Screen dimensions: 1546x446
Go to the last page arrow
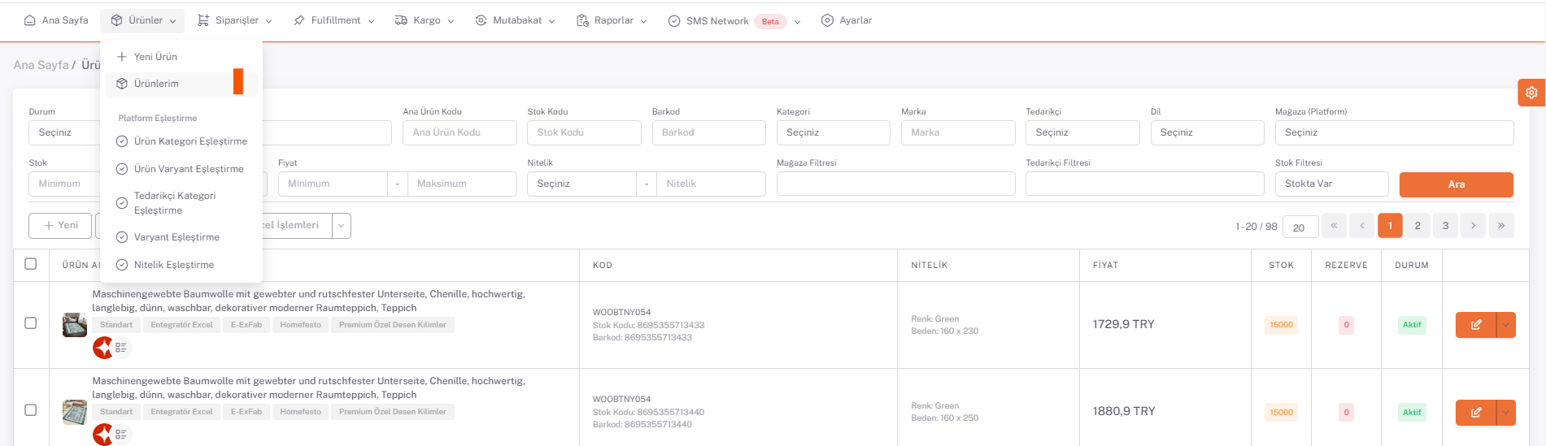click(1500, 226)
